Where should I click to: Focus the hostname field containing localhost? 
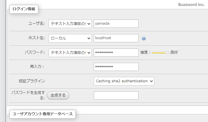pos(116,38)
